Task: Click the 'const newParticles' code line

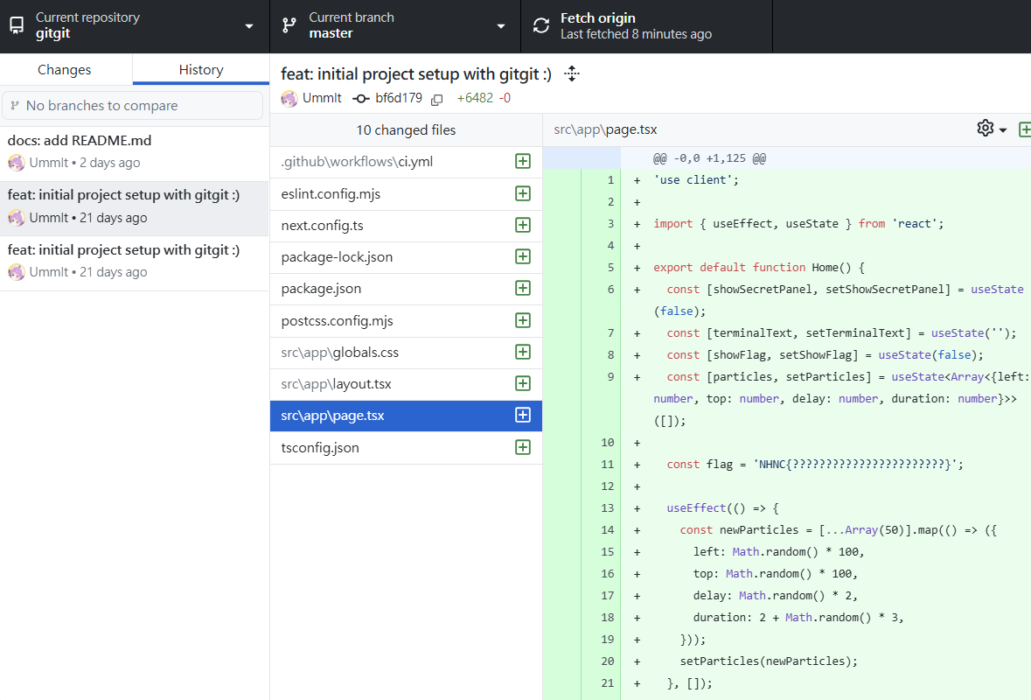Action: pos(839,529)
